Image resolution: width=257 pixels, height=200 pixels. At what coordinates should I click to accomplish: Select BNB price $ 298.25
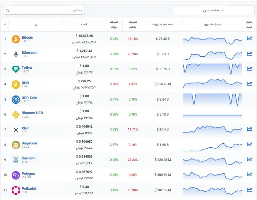(x=84, y=81)
